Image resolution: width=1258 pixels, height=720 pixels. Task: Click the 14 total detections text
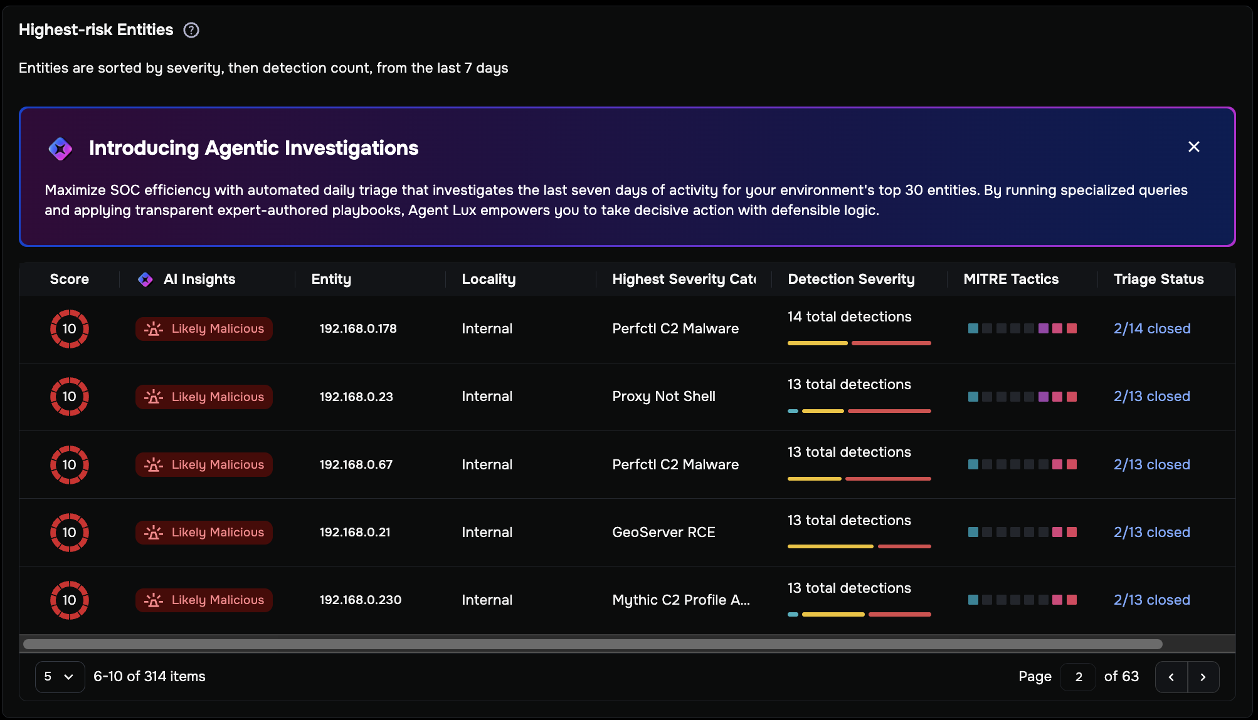[x=850, y=317]
